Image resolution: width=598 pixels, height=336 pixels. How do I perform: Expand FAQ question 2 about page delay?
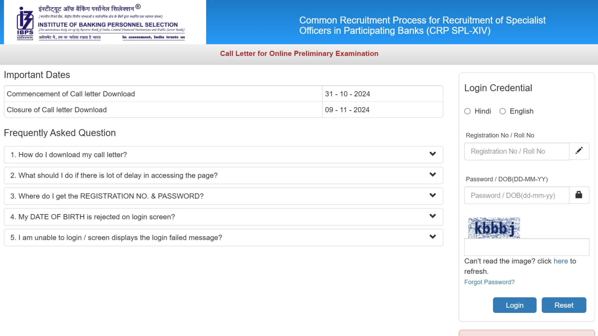[223, 175]
